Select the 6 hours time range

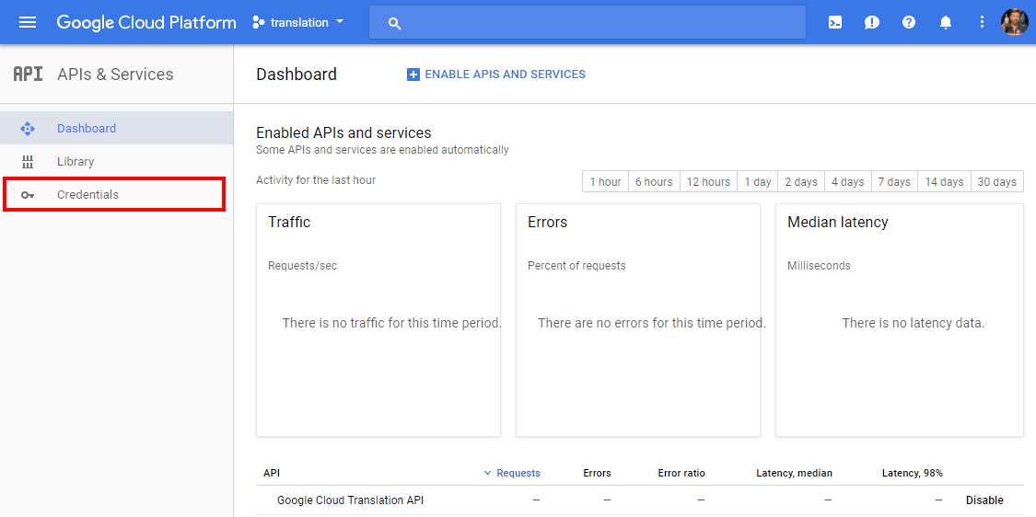point(654,181)
